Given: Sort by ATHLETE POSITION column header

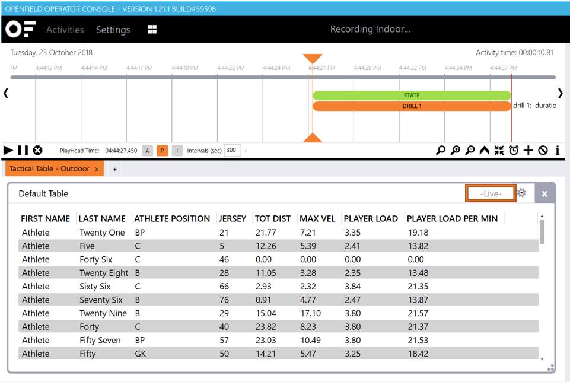Looking at the screenshot, I should 173,218.
